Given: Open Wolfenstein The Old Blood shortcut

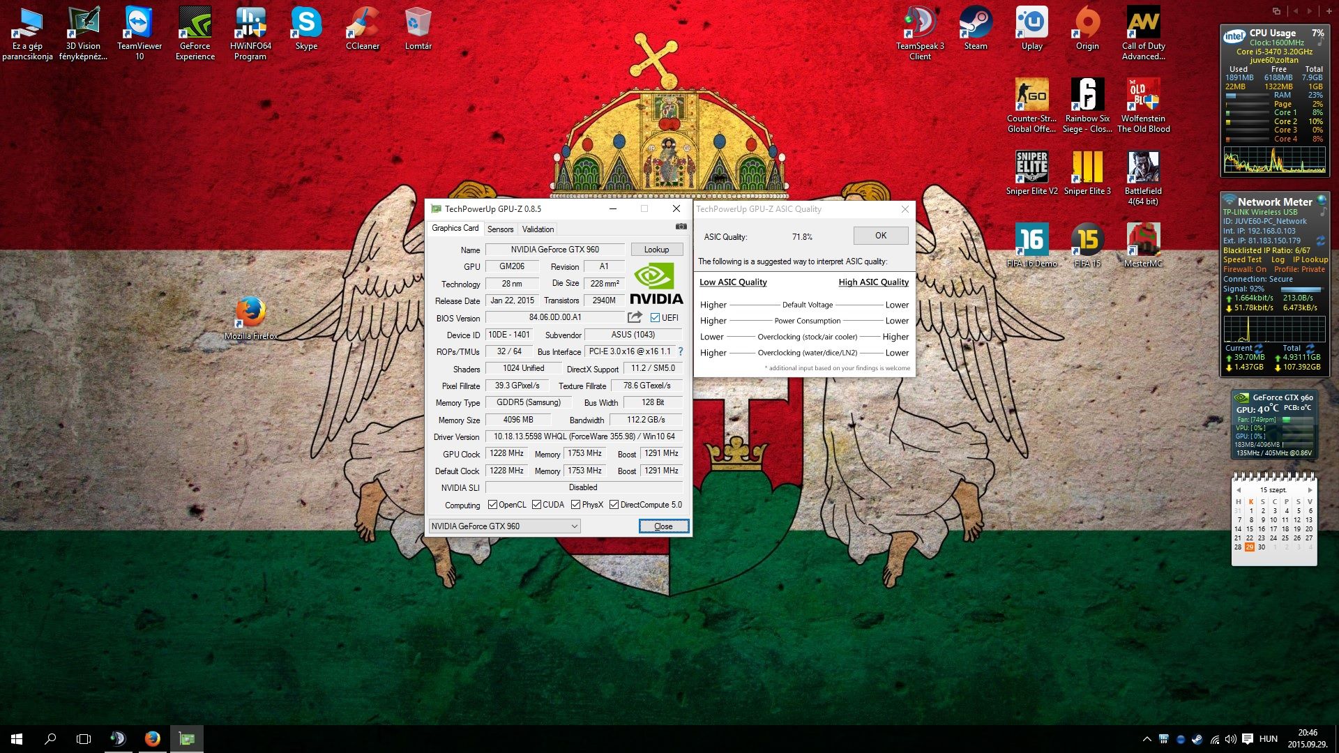Looking at the screenshot, I should (x=1143, y=105).
